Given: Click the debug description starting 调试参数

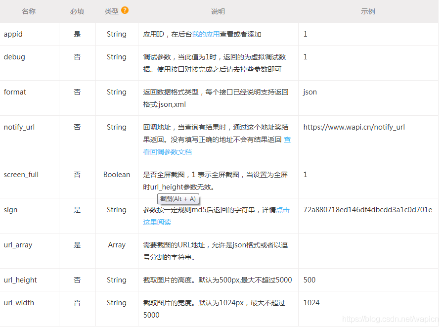Looking at the screenshot, I should (215, 63).
